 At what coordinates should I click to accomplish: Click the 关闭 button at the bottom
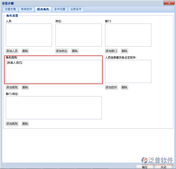point(163,167)
